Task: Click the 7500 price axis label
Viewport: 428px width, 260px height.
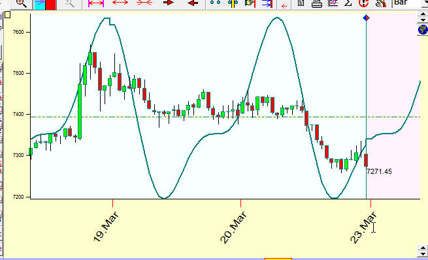Action: (18, 73)
